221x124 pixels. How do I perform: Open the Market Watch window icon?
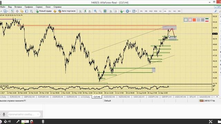[12, 11]
